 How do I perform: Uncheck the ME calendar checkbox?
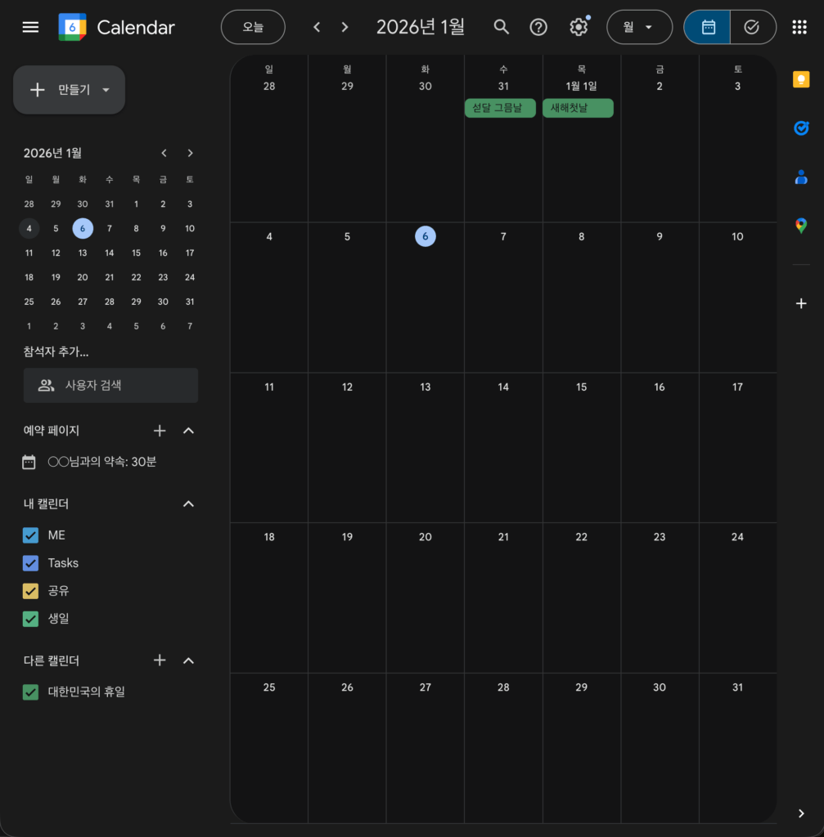click(x=31, y=535)
